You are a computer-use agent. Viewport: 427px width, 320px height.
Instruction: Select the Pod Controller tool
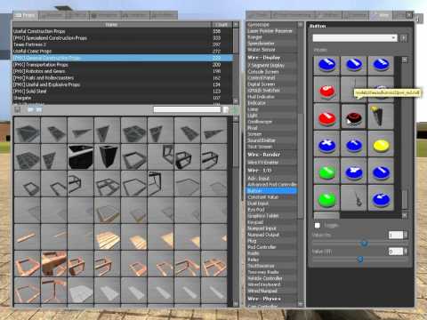[x=271, y=247]
